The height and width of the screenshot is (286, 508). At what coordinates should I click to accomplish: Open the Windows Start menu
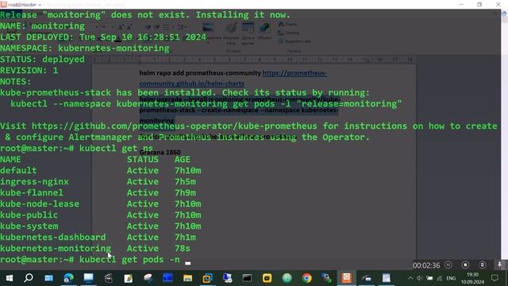click(x=9, y=278)
